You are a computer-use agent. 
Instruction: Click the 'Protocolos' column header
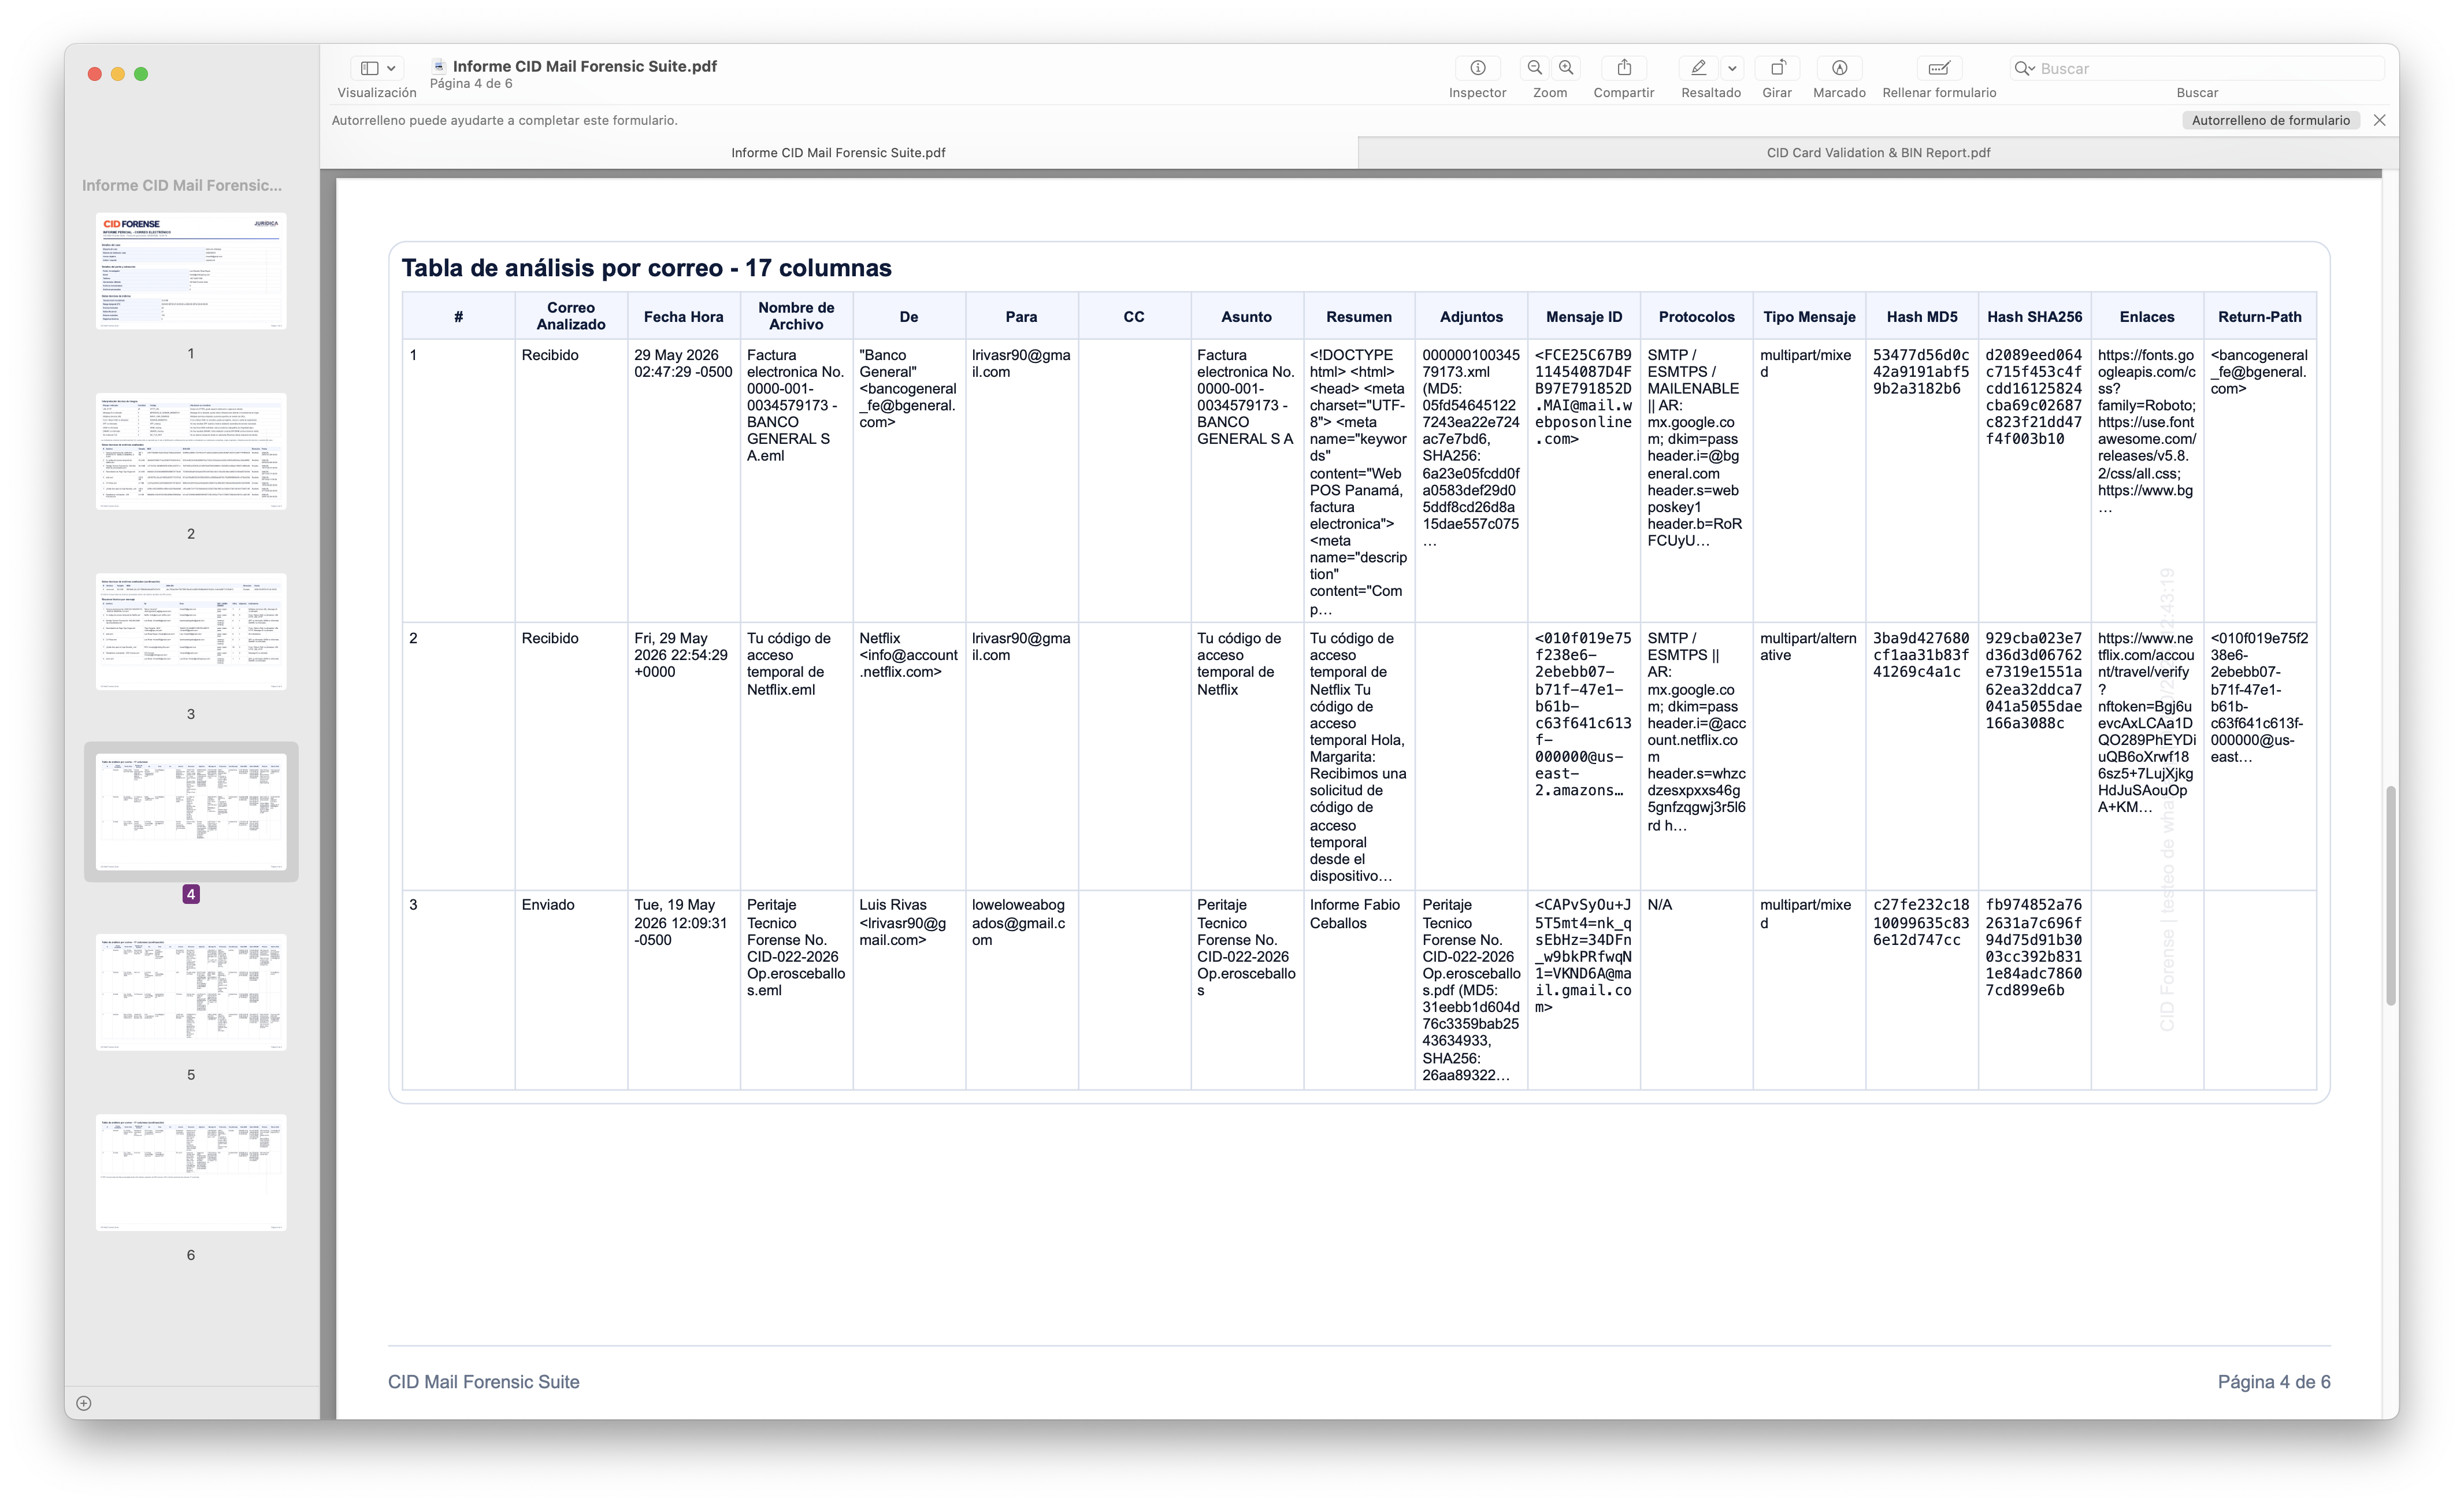tap(1696, 317)
